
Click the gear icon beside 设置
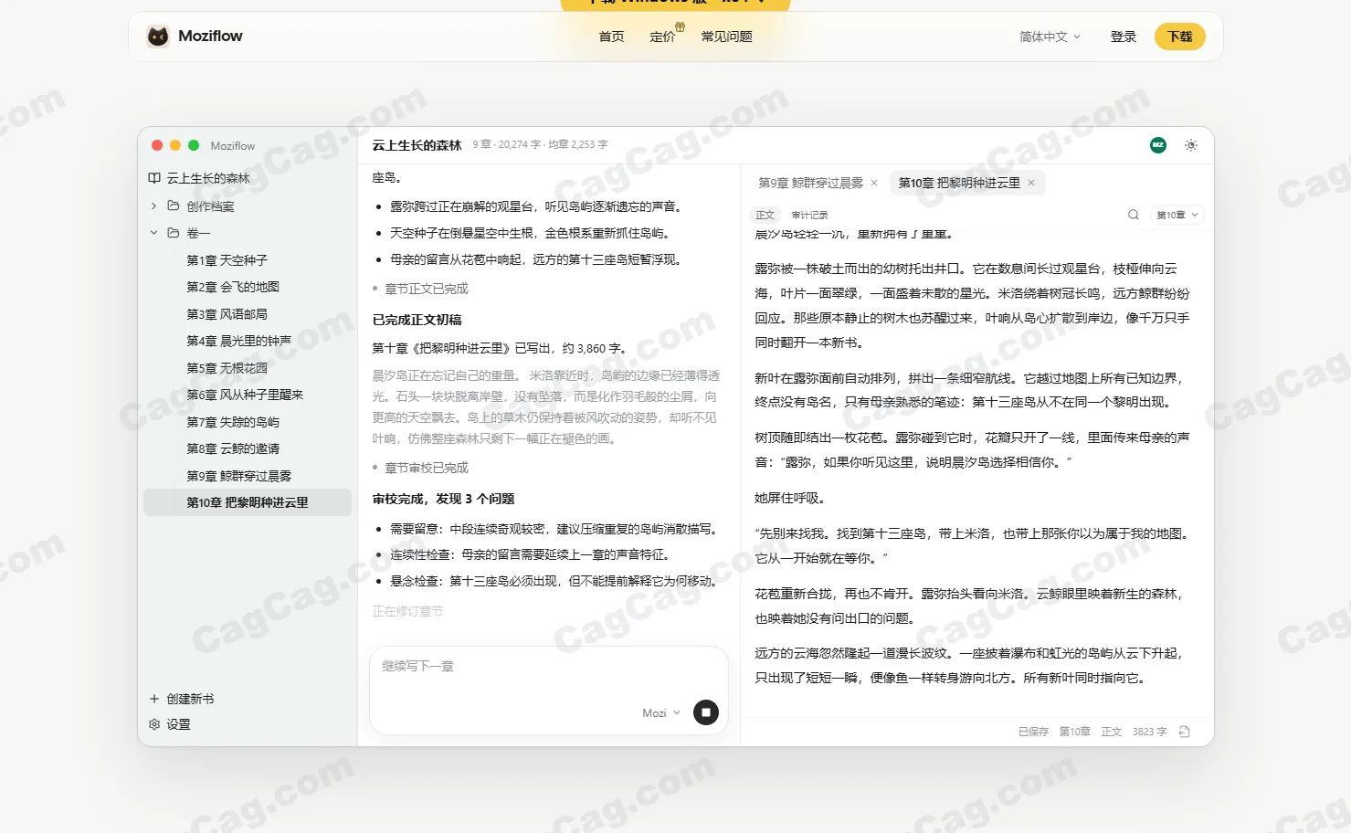point(154,724)
